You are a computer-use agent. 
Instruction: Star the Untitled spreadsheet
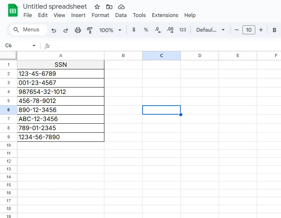coord(97,7)
